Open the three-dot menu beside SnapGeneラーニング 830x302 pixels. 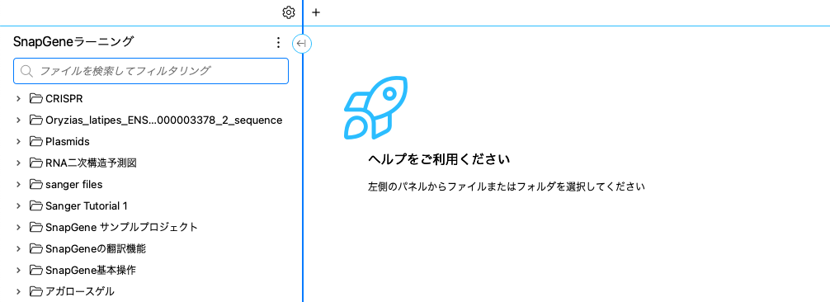click(x=278, y=43)
